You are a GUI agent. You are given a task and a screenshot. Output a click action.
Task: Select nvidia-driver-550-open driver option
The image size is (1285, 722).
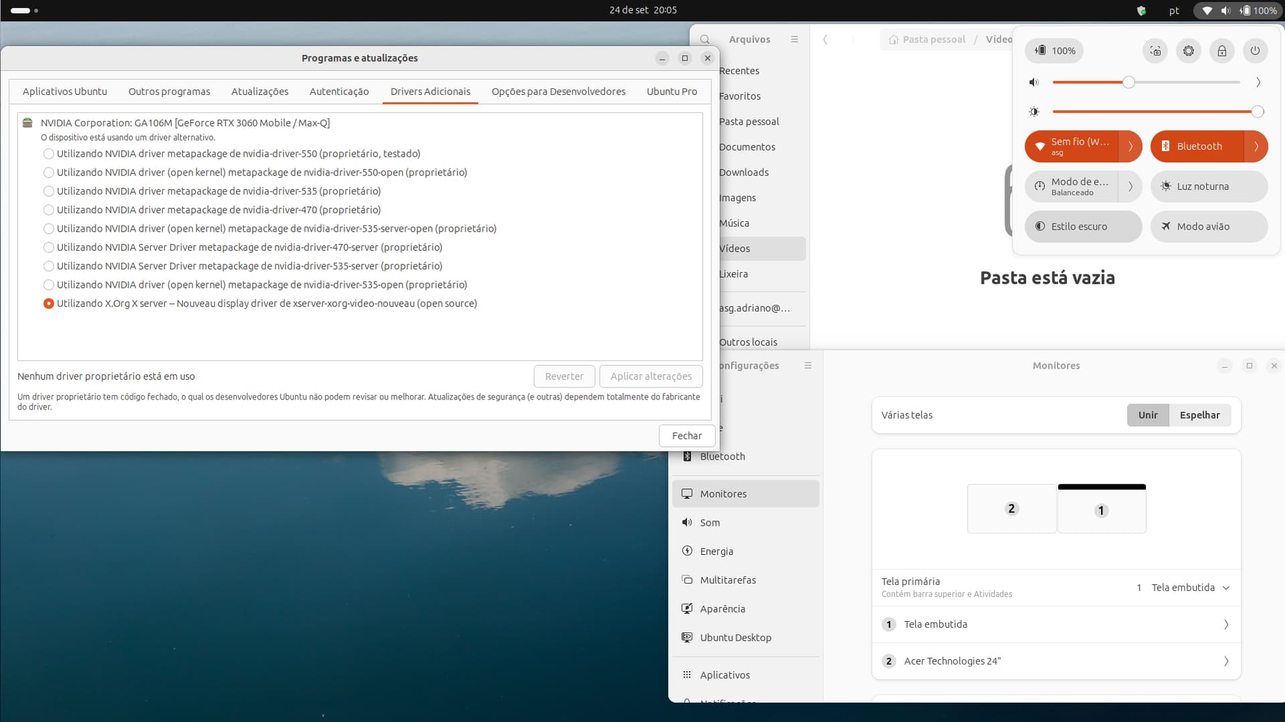(x=256, y=173)
